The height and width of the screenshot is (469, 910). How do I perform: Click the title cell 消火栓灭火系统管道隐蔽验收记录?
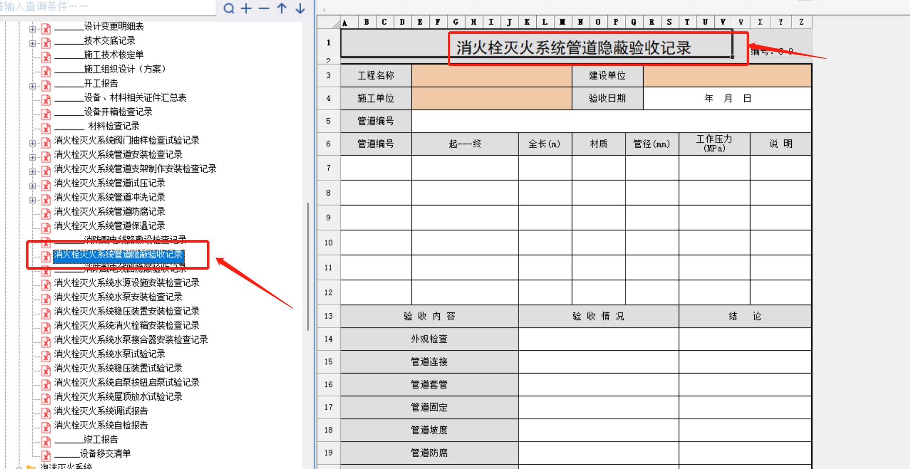pyautogui.click(x=537, y=44)
